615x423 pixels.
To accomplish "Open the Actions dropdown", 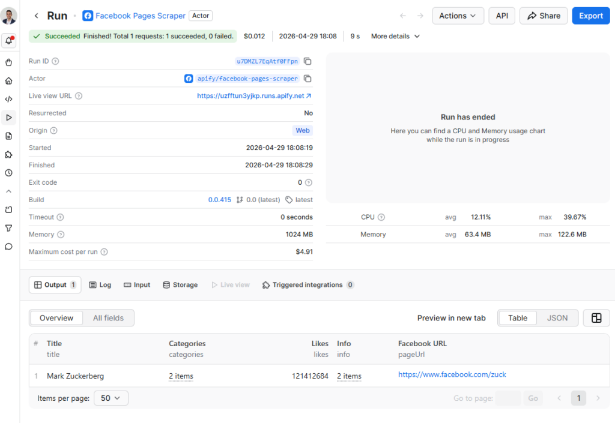I will click(x=458, y=16).
